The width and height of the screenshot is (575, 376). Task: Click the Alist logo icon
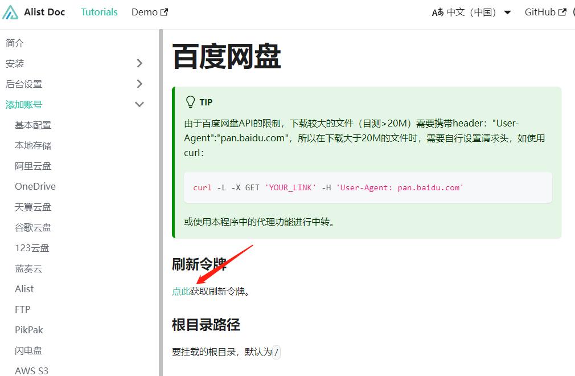(x=9, y=11)
